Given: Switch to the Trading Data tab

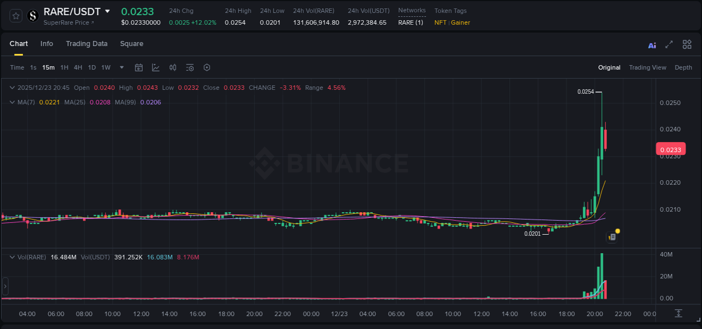Looking at the screenshot, I should pos(86,43).
